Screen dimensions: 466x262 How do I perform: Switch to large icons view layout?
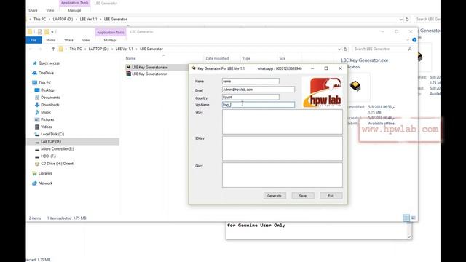pyautogui.click(x=413, y=218)
